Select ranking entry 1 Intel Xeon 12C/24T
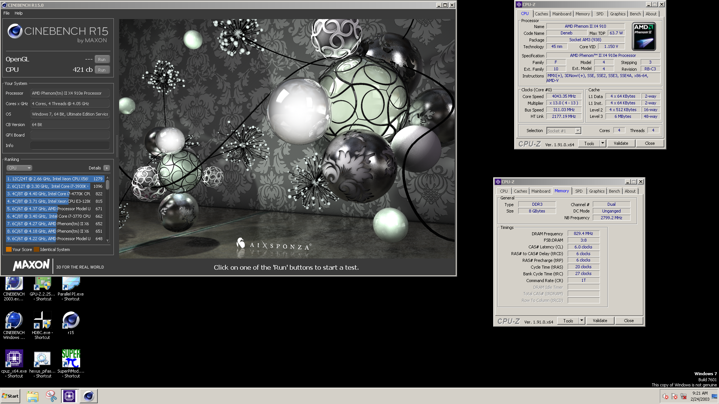Screen dimensions: 719x404 pos(55,179)
